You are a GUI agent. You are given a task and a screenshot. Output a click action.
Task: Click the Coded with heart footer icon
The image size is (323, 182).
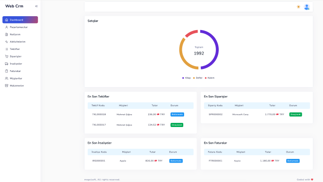coord(312,180)
